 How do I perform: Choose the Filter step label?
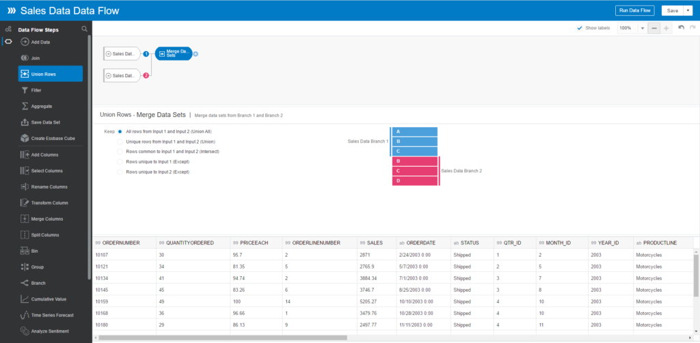(36, 91)
